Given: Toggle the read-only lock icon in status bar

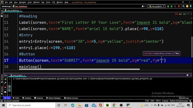Looking at the screenshot, I should click(x=190, y=101).
